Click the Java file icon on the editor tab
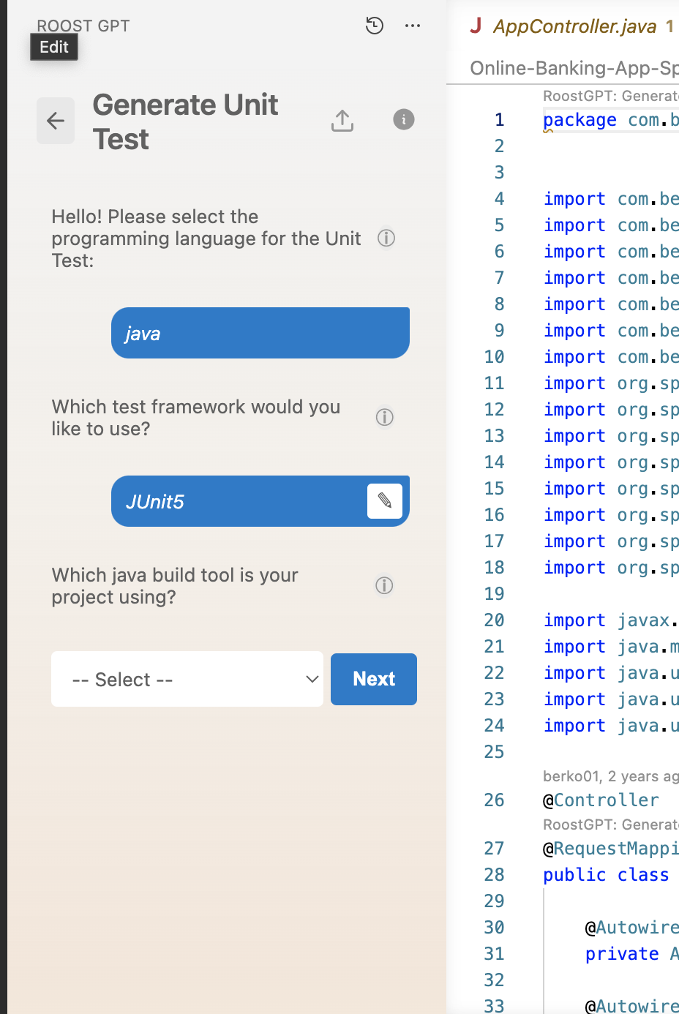 (x=475, y=24)
